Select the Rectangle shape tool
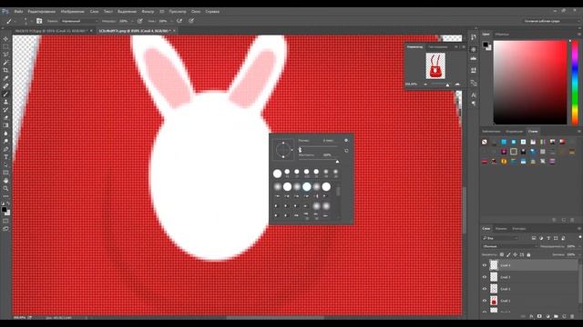This screenshot has height=327, width=583. 5,173
